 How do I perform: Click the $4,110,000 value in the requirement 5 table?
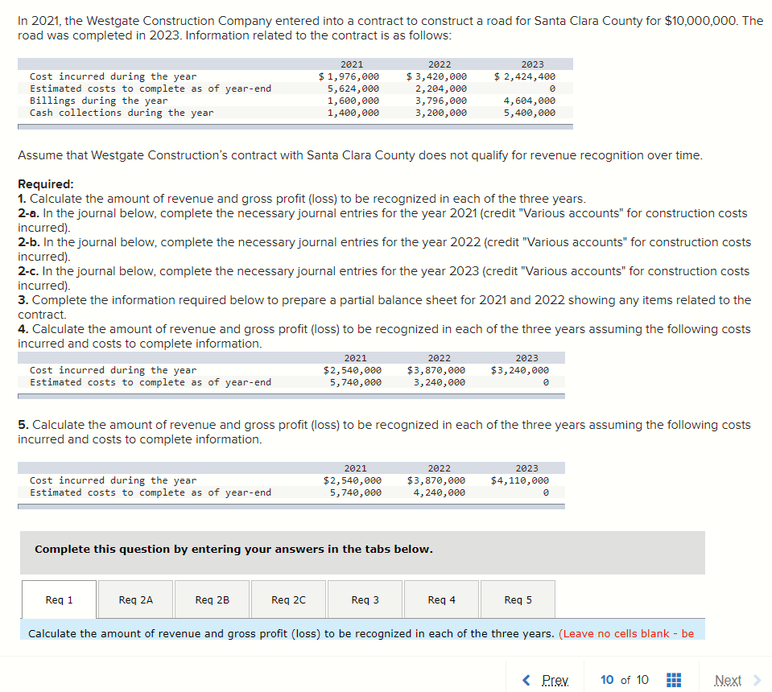click(x=520, y=480)
